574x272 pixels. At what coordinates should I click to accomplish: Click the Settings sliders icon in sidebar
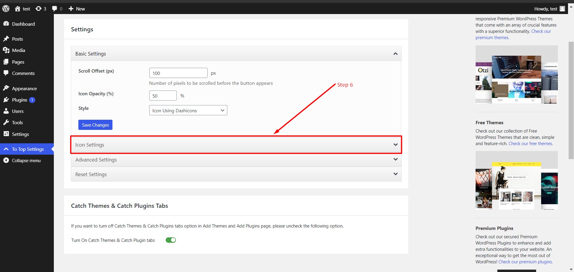[6, 134]
